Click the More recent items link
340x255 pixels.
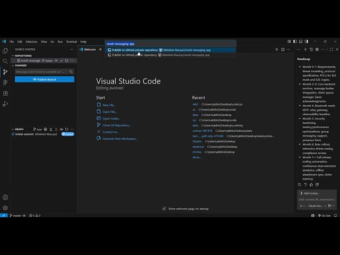pyautogui.click(x=197, y=157)
